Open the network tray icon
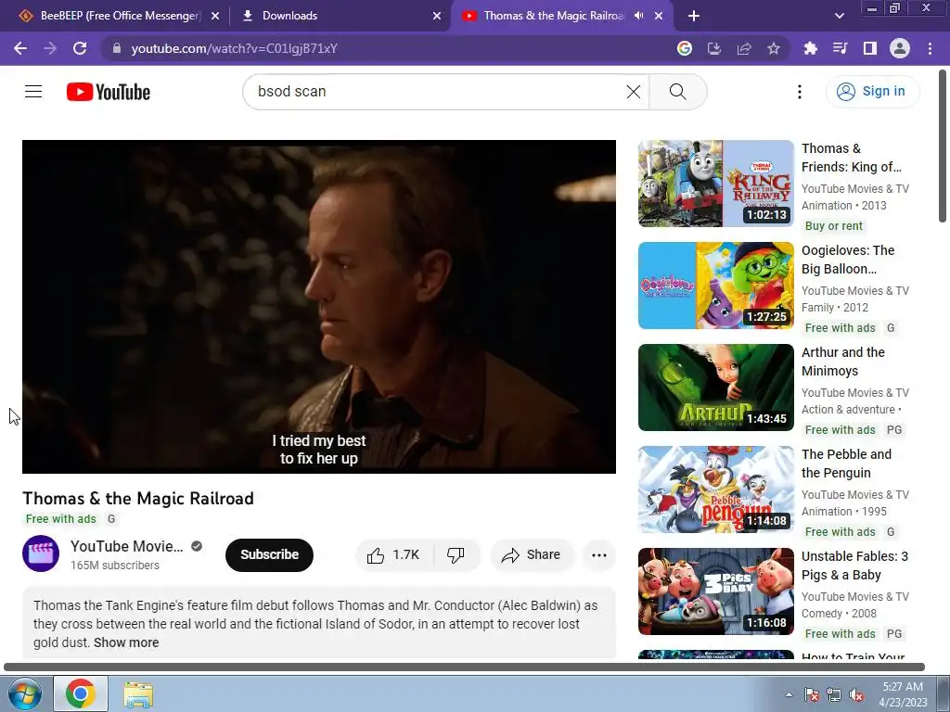The width and height of the screenshot is (950, 712). [x=834, y=694]
